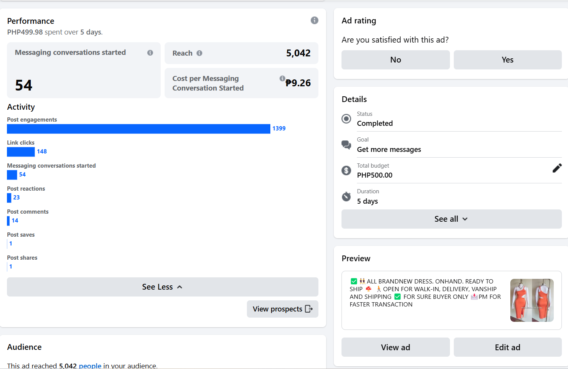Click the pencil icon to edit total budget
This screenshot has width=568, height=369.
pyautogui.click(x=557, y=168)
